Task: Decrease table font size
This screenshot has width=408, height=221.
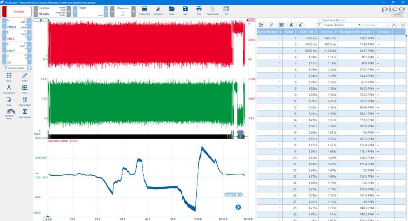Action: (x=301, y=25)
